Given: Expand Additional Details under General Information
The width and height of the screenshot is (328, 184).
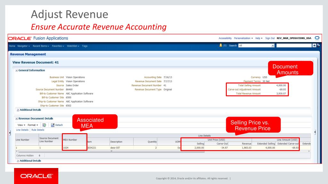Looking at the screenshot, I should click(x=18, y=110).
